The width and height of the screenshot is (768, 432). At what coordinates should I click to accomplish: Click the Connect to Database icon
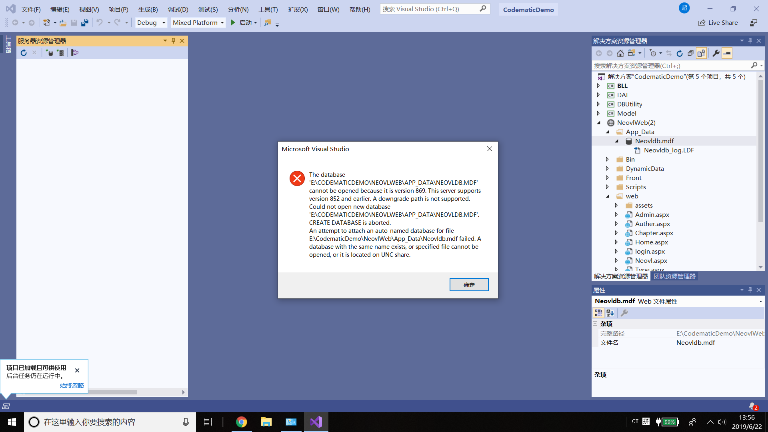[50, 52]
